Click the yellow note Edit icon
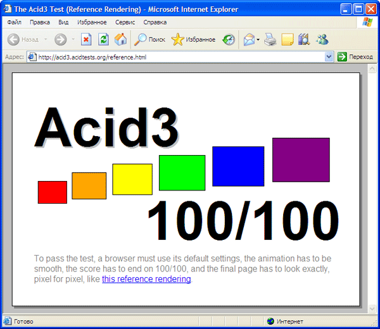The image size is (380, 329). pos(288,39)
